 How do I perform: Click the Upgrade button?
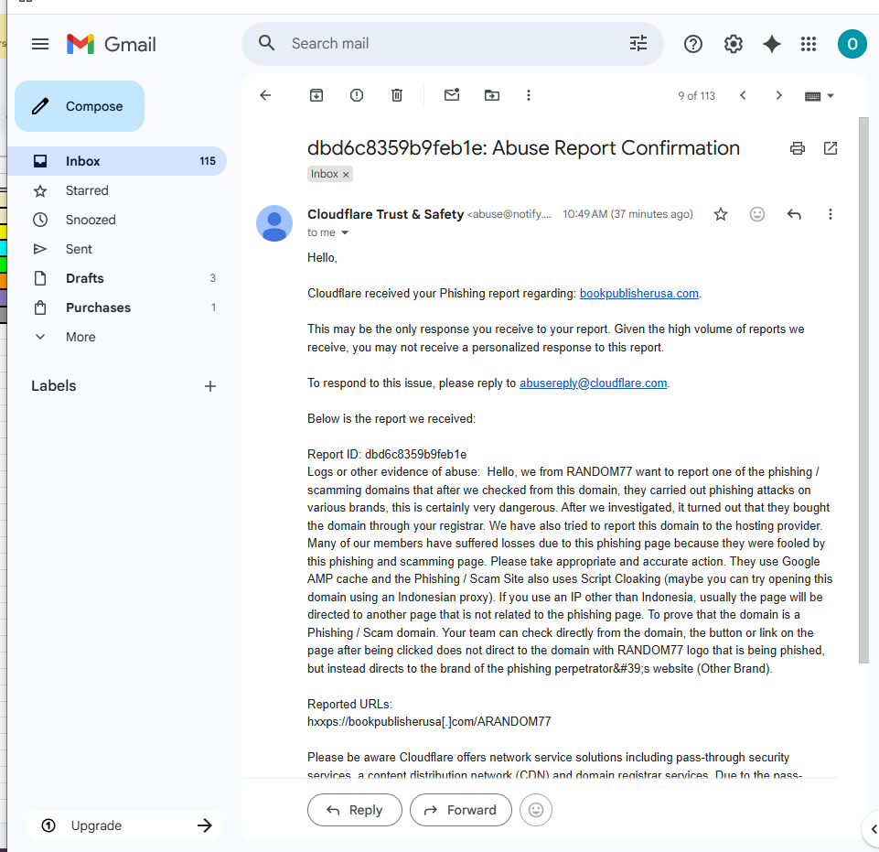124,825
